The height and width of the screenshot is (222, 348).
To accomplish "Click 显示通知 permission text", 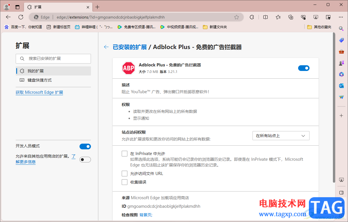I will click(141, 118).
